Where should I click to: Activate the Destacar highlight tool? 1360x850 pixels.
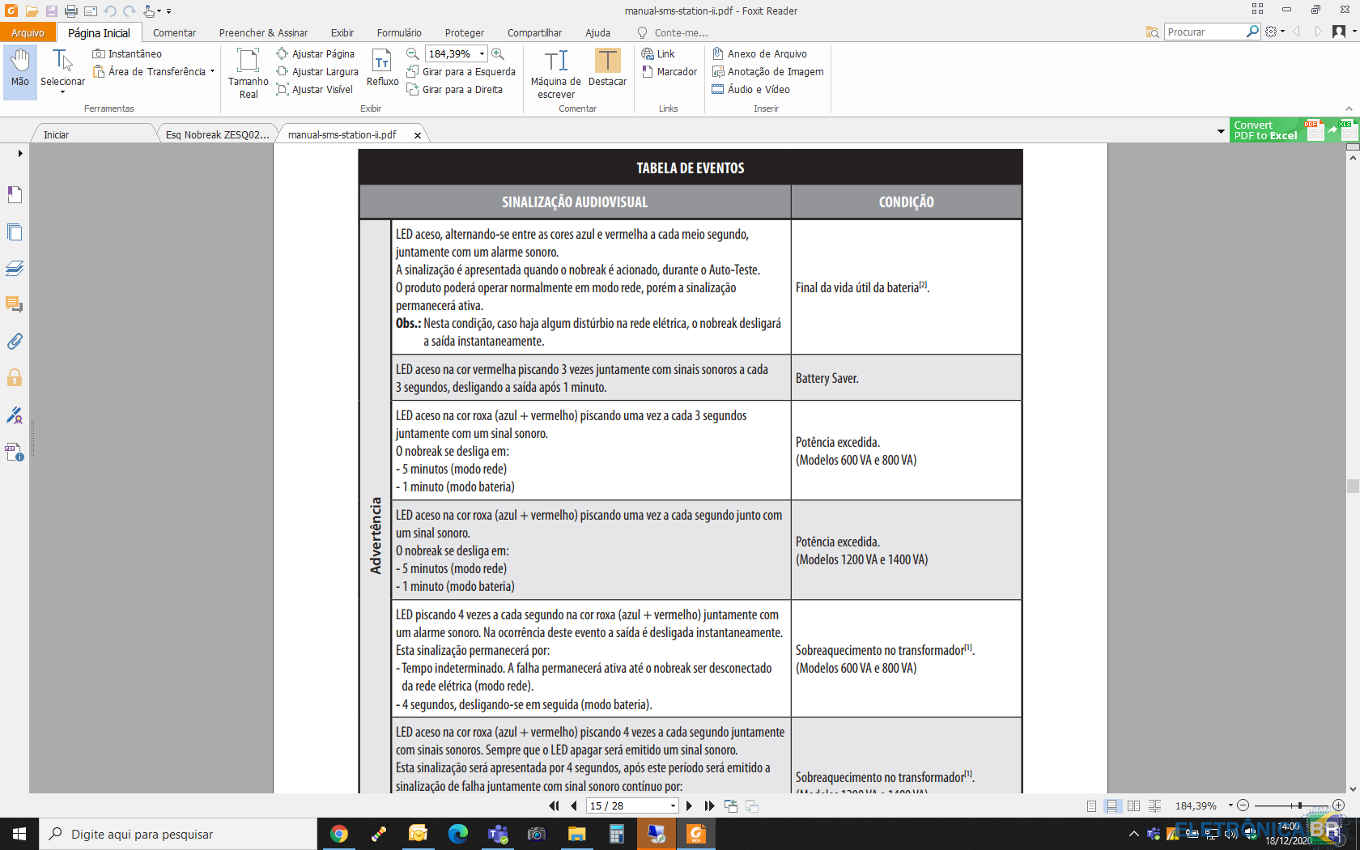coord(607,68)
